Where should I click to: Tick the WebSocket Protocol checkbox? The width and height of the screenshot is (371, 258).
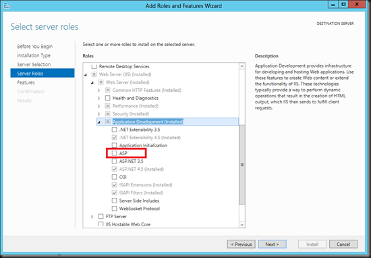click(114, 209)
